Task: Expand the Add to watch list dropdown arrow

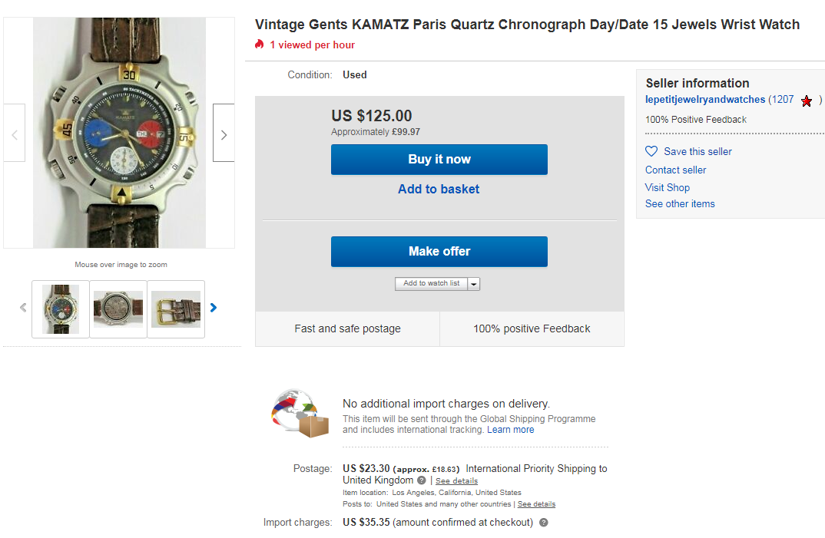Action: tap(474, 284)
